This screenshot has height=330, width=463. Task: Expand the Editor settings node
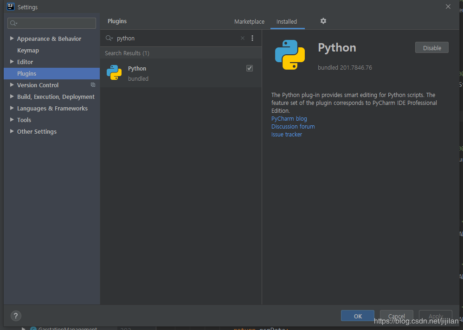click(x=12, y=62)
